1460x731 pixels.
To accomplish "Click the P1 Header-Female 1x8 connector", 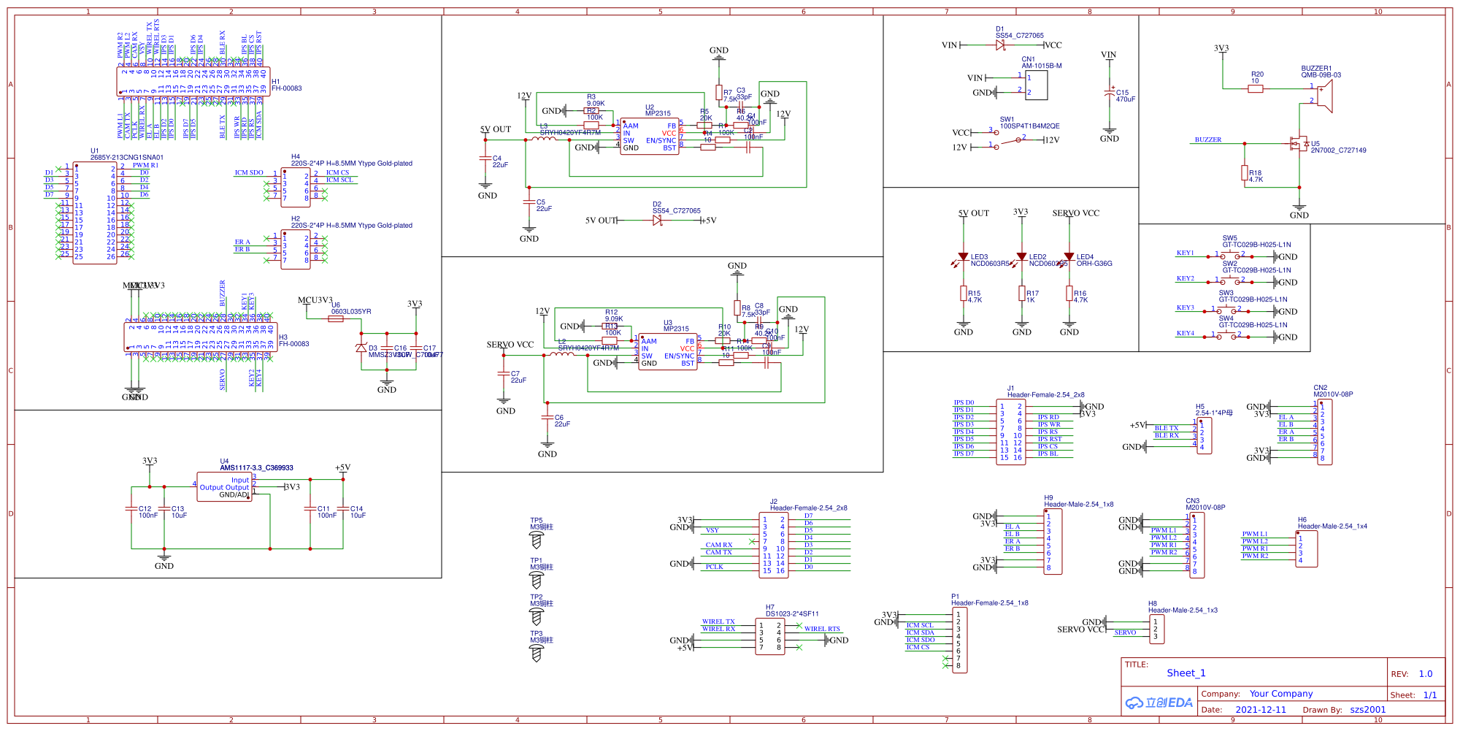I will click(x=960, y=640).
